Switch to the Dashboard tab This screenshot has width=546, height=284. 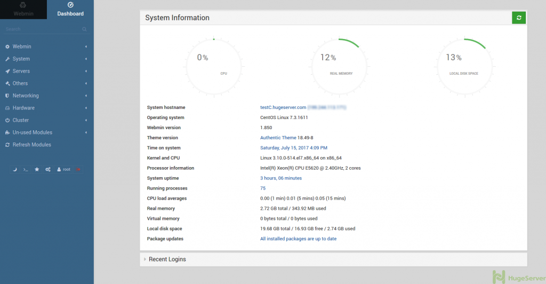coord(70,10)
